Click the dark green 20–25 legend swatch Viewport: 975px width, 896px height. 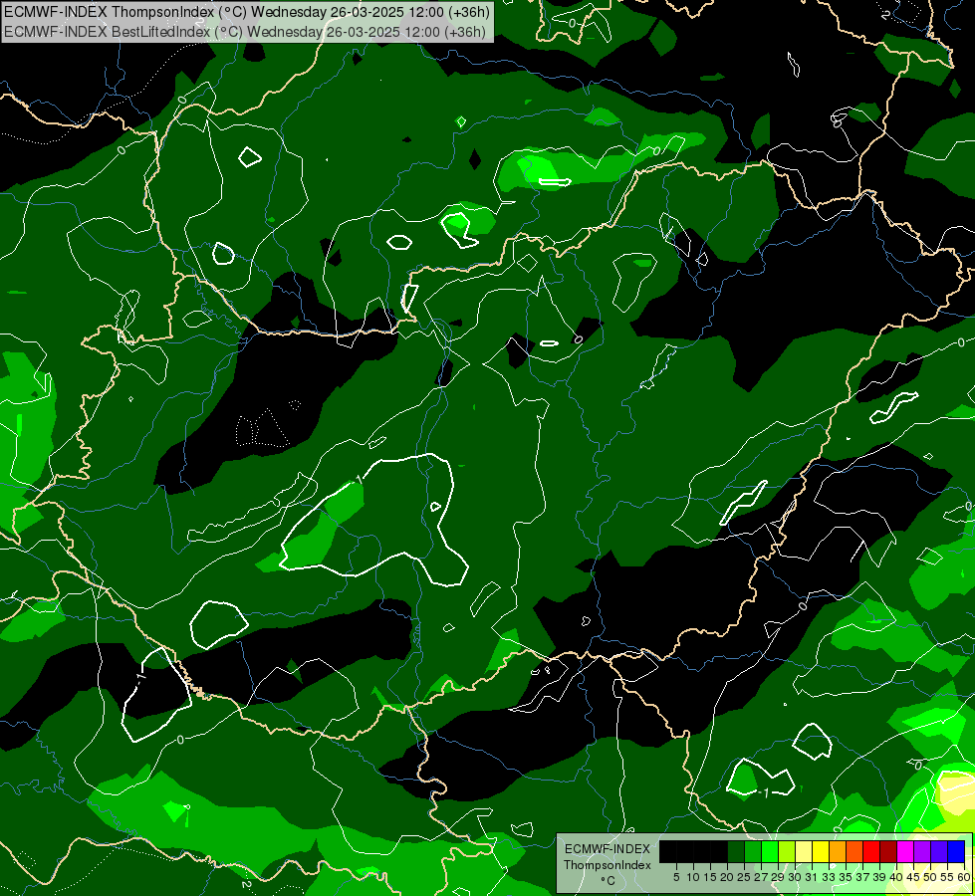click(736, 852)
